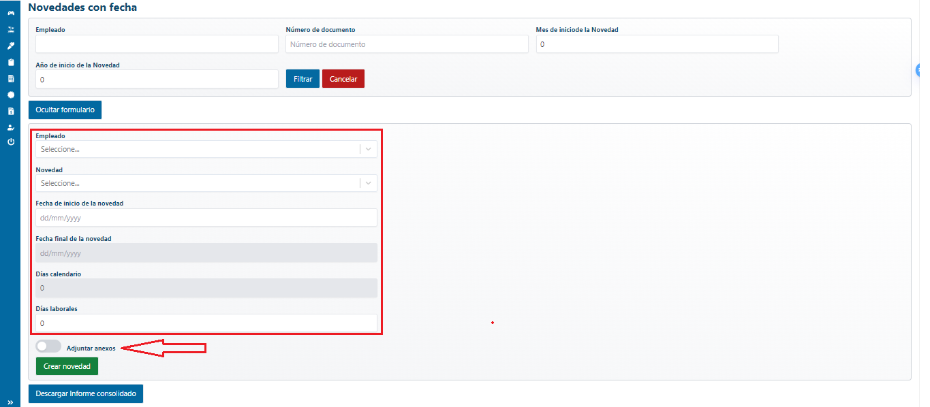Click the green Crear novedad button

click(67, 366)
